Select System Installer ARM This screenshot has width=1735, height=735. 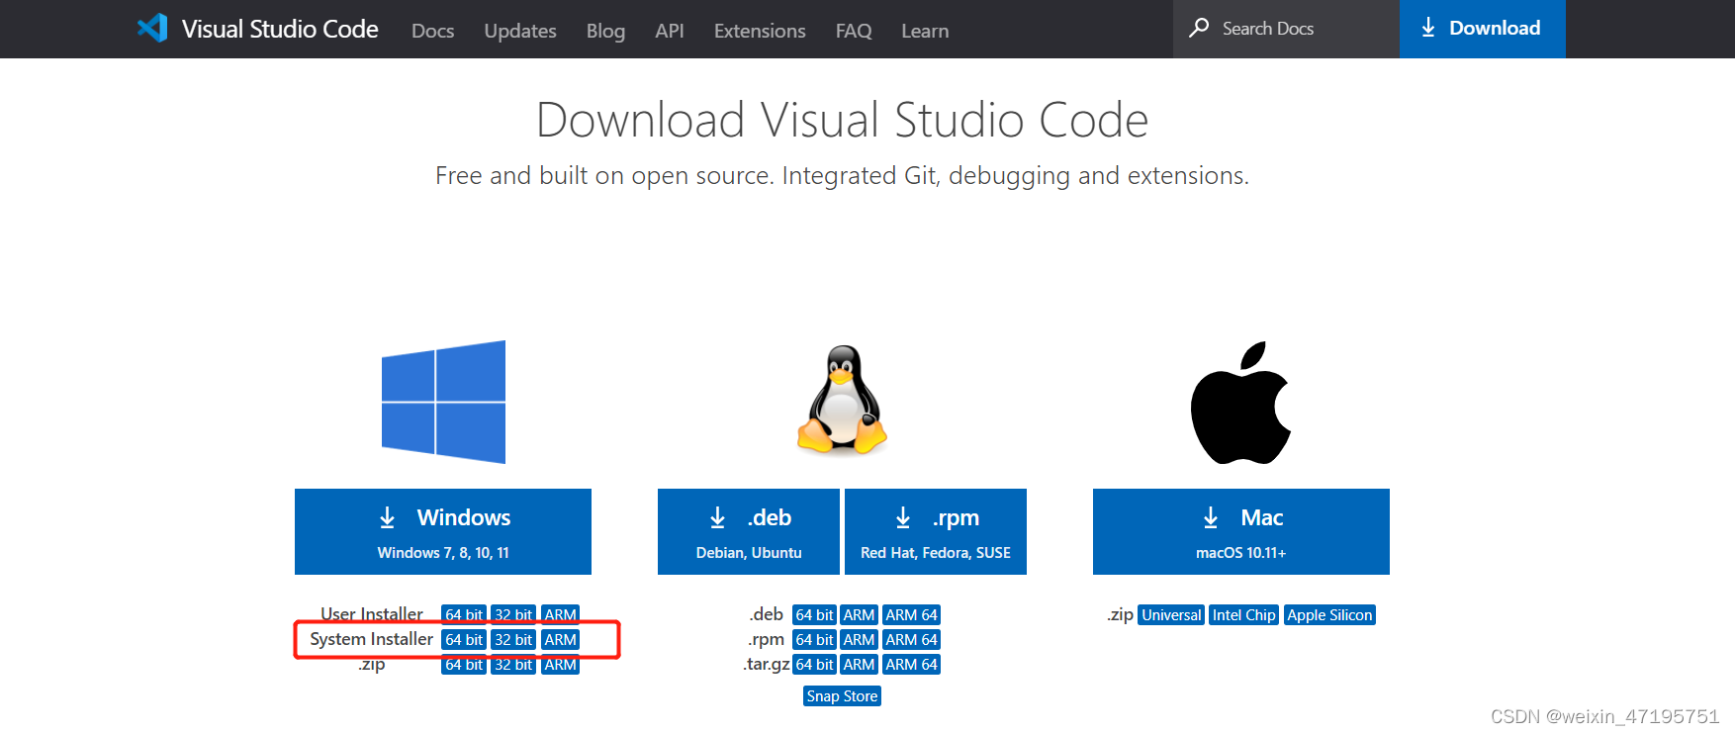point(561,640)
